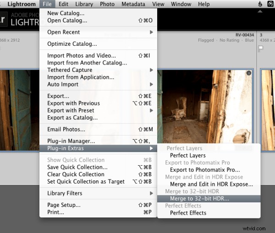The image size is (275, 233).
Task: Open the Lightroom application menu
Action: click(22, 4)
